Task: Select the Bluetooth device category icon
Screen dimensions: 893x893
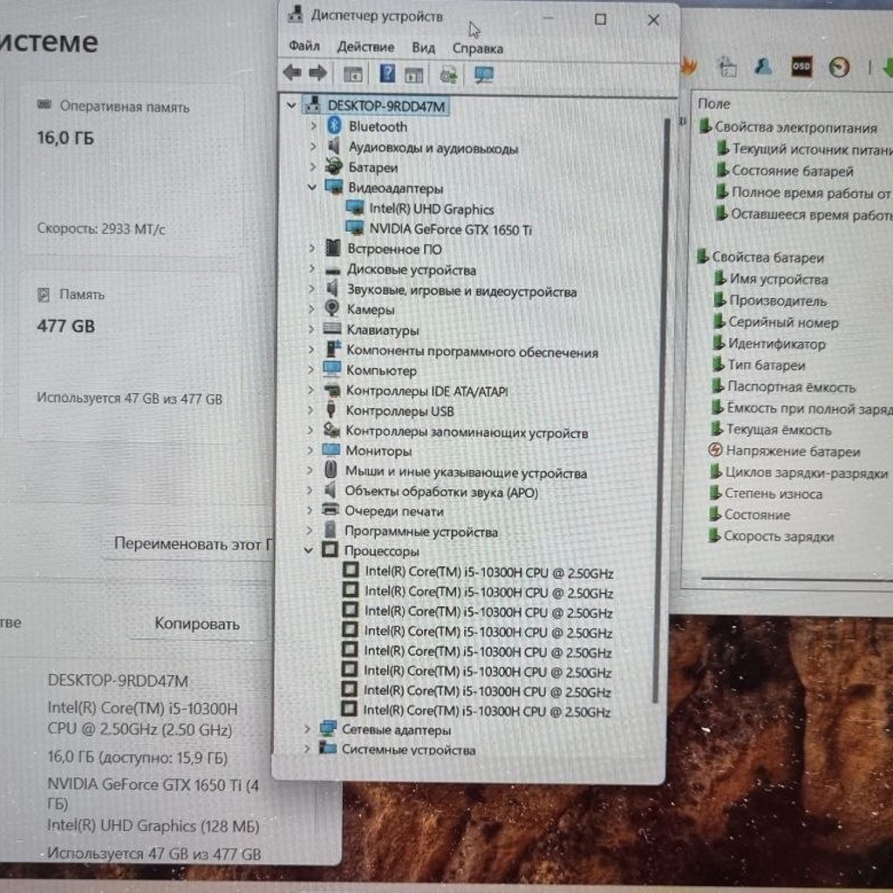Action: pyautogui.click(x=334, y=126)
